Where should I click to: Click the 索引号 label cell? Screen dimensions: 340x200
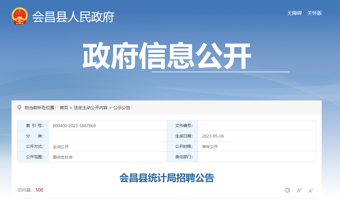[x=33, y=126]
